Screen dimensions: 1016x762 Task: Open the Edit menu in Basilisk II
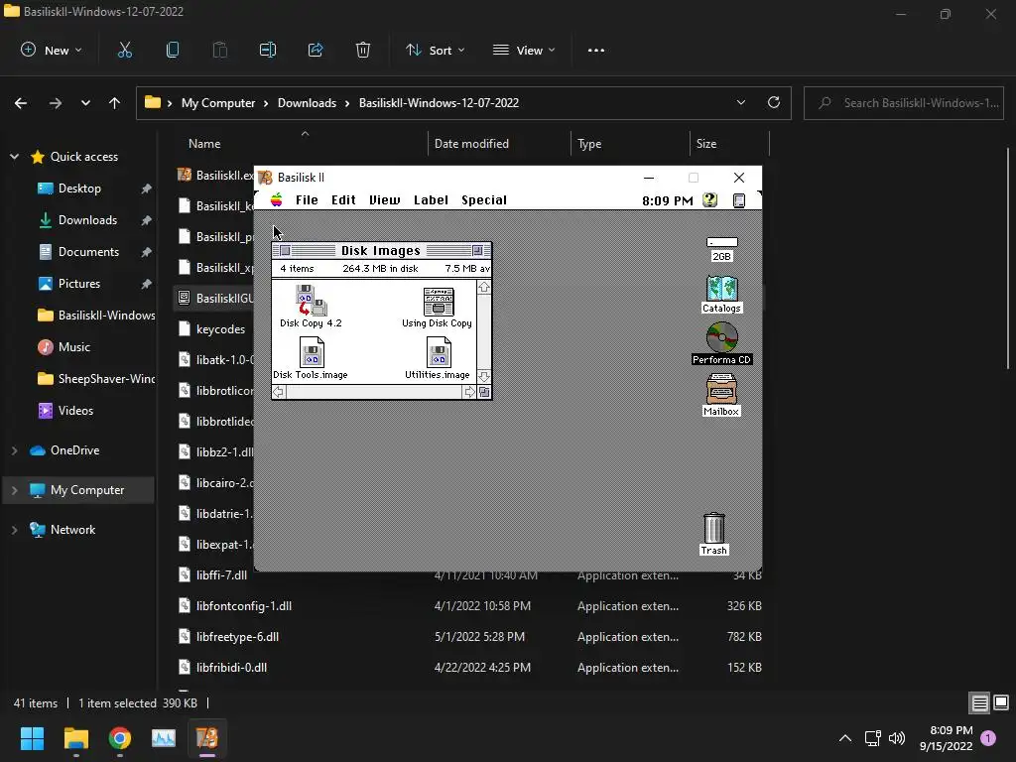click(343, 199)
